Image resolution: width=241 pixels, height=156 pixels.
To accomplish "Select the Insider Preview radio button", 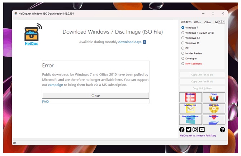I will pyautogui.click(x=183, y=53).
